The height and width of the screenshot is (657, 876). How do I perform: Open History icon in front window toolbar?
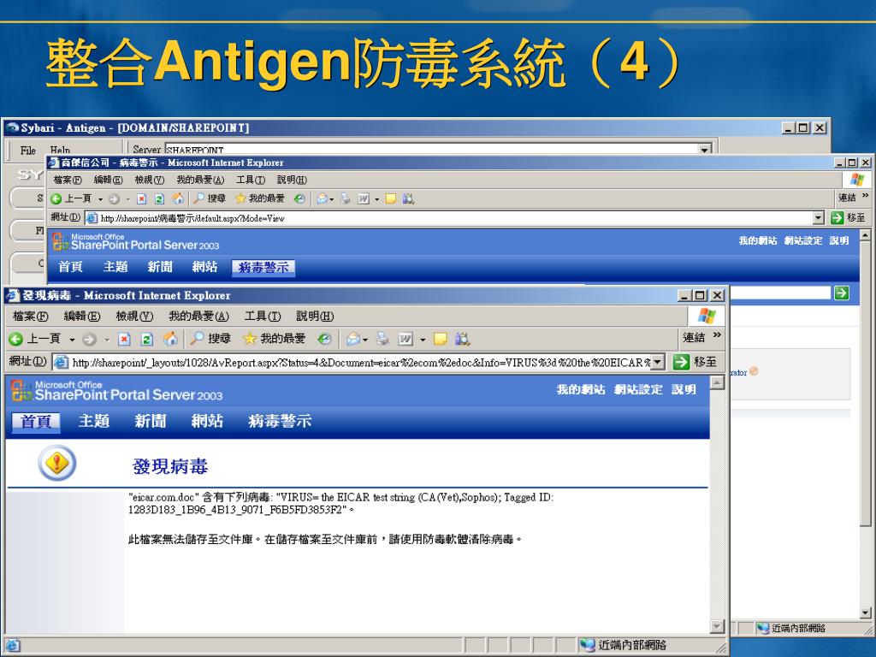tap(324, 339)
